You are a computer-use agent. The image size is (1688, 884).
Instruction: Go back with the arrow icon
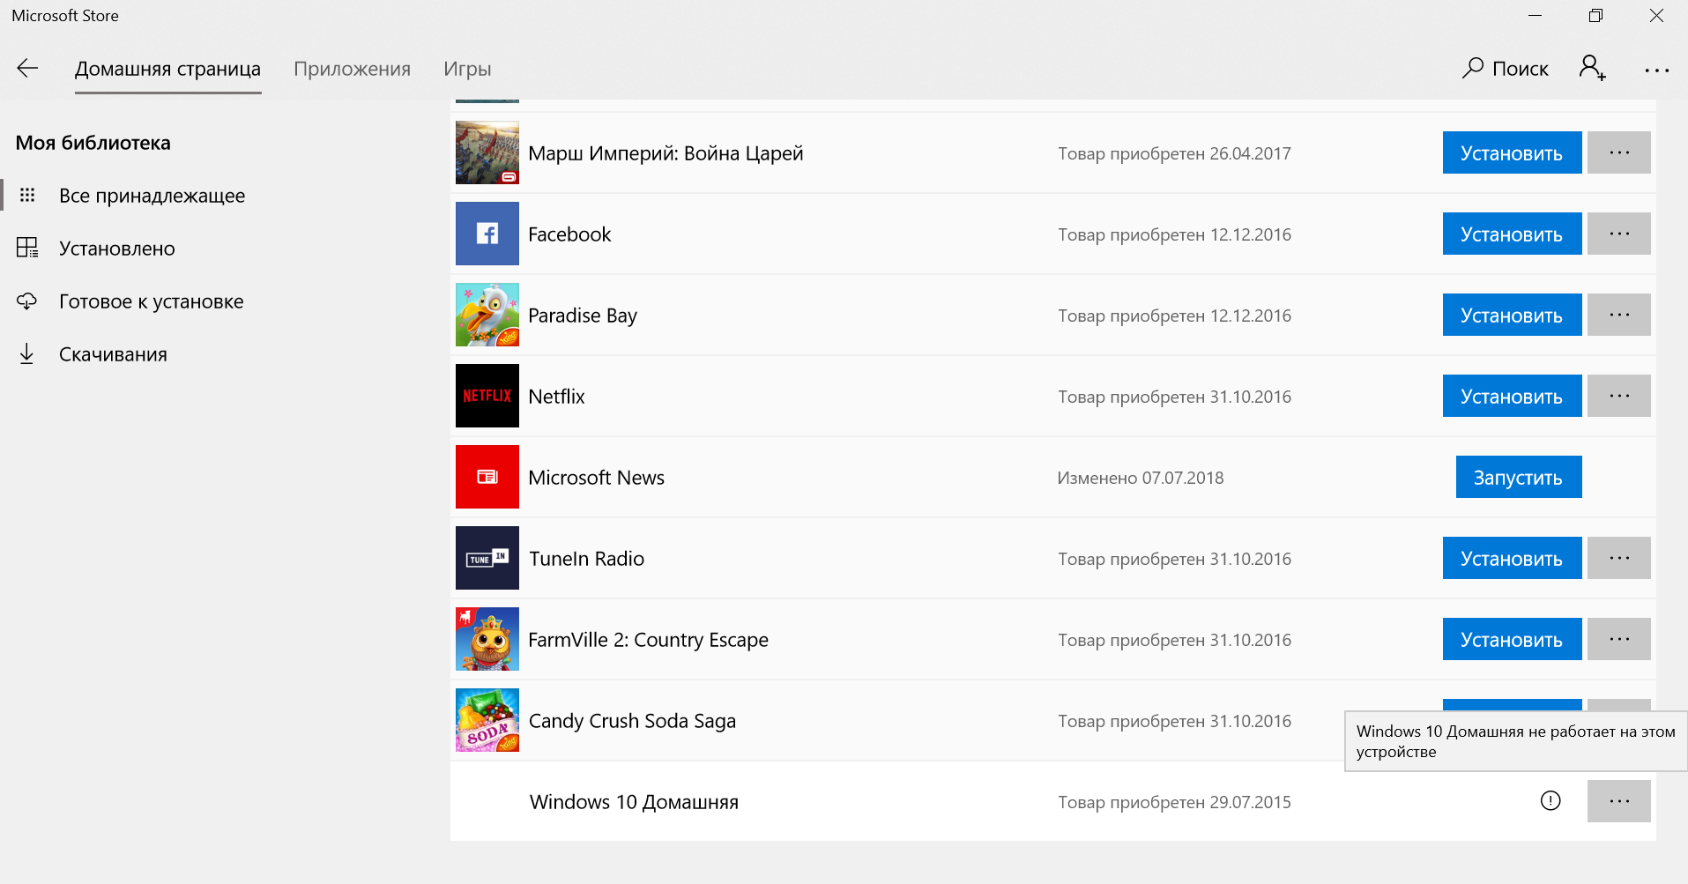[27, 69]
